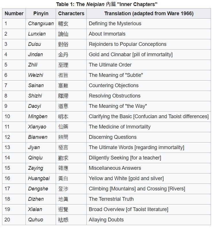Click the Qinqiu pinyin cell
The image size is (213, 228).
(36, 158)
